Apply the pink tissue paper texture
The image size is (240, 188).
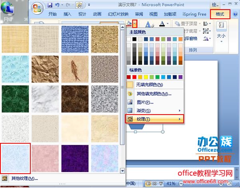tap(45, 158)
